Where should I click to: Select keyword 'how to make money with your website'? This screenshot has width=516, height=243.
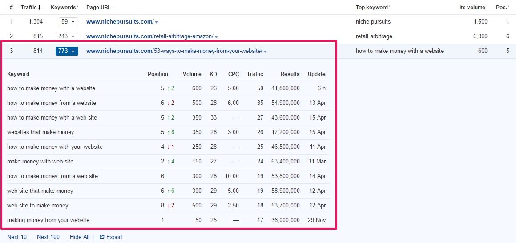click(x=55, y=147)
